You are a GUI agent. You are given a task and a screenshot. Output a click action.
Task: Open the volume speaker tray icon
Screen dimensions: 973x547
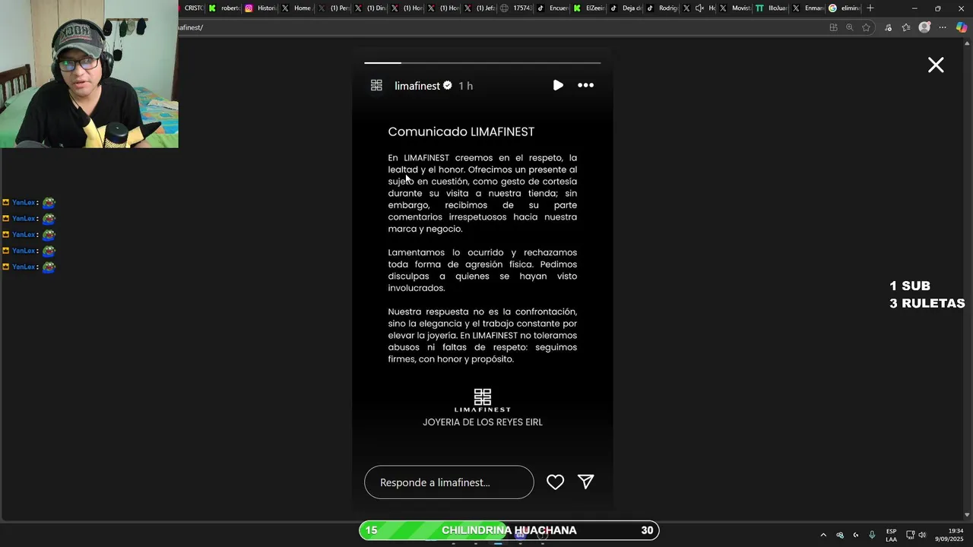(922, 535)
